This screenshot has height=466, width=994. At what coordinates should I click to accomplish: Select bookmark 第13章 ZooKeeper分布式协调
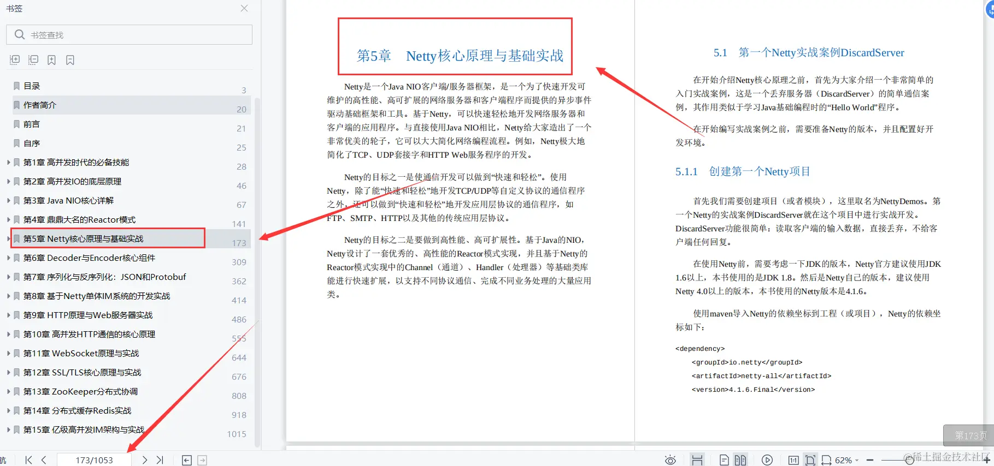point(80,391)
